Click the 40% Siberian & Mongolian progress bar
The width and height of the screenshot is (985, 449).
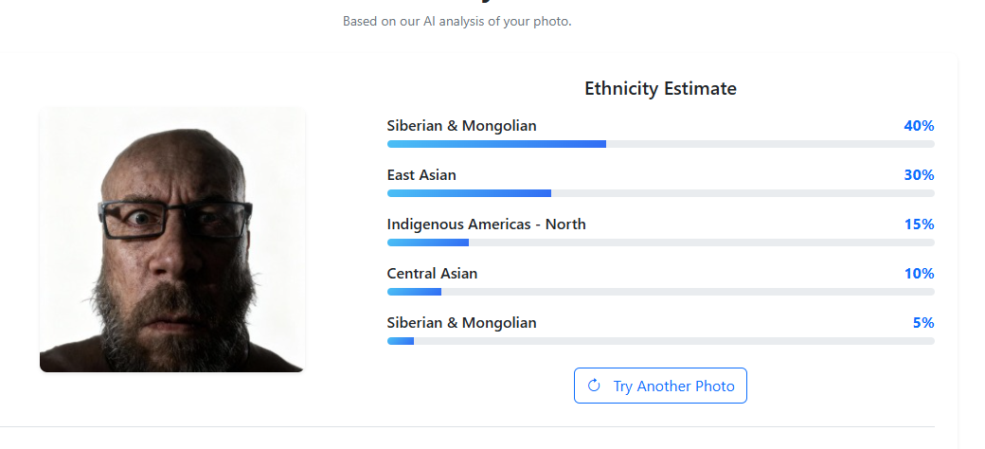click(660, 144)
